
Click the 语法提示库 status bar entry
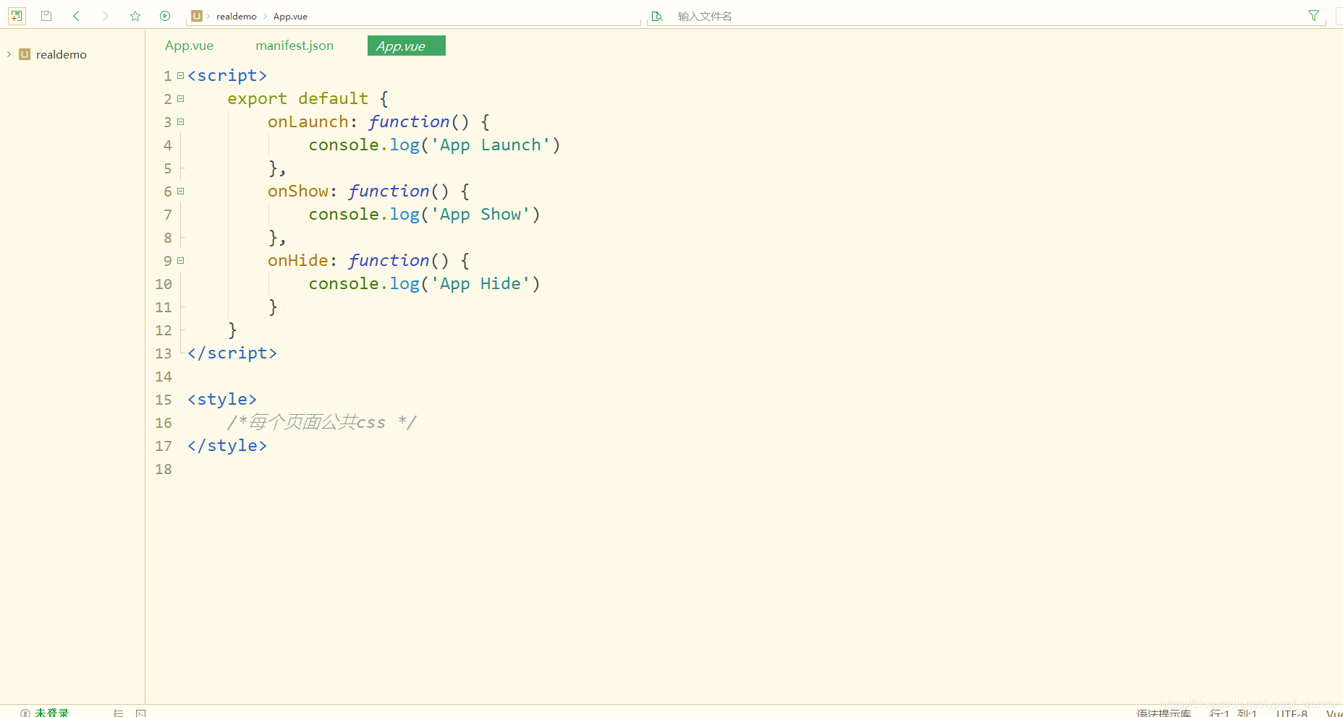click(x=1163, y=713)
